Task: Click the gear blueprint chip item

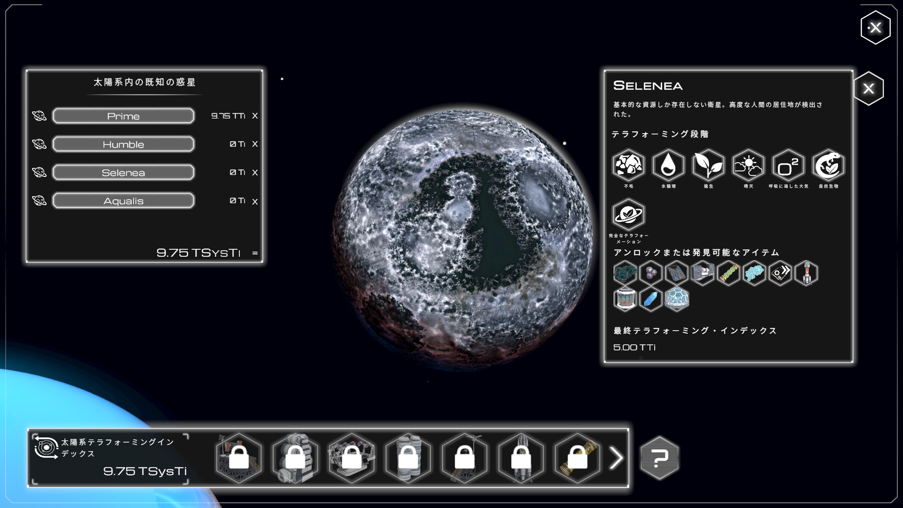Action: click(x=780, y=273)
